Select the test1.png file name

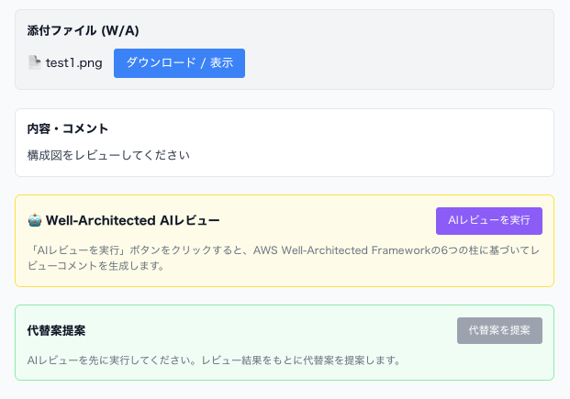74,63
